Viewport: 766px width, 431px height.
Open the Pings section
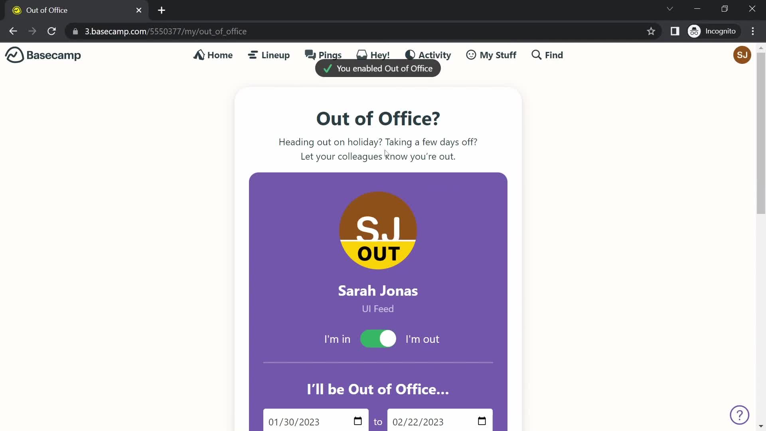click(324, 55)
